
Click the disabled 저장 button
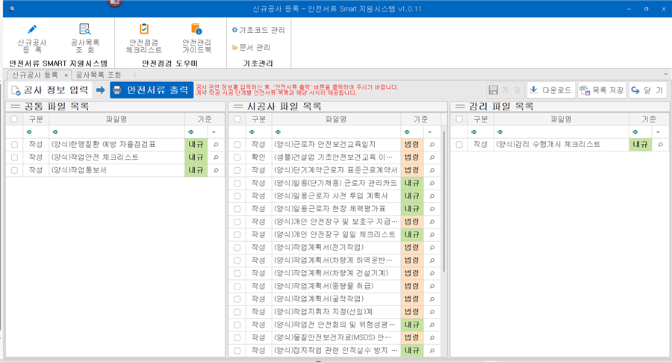tap(505, 90)
